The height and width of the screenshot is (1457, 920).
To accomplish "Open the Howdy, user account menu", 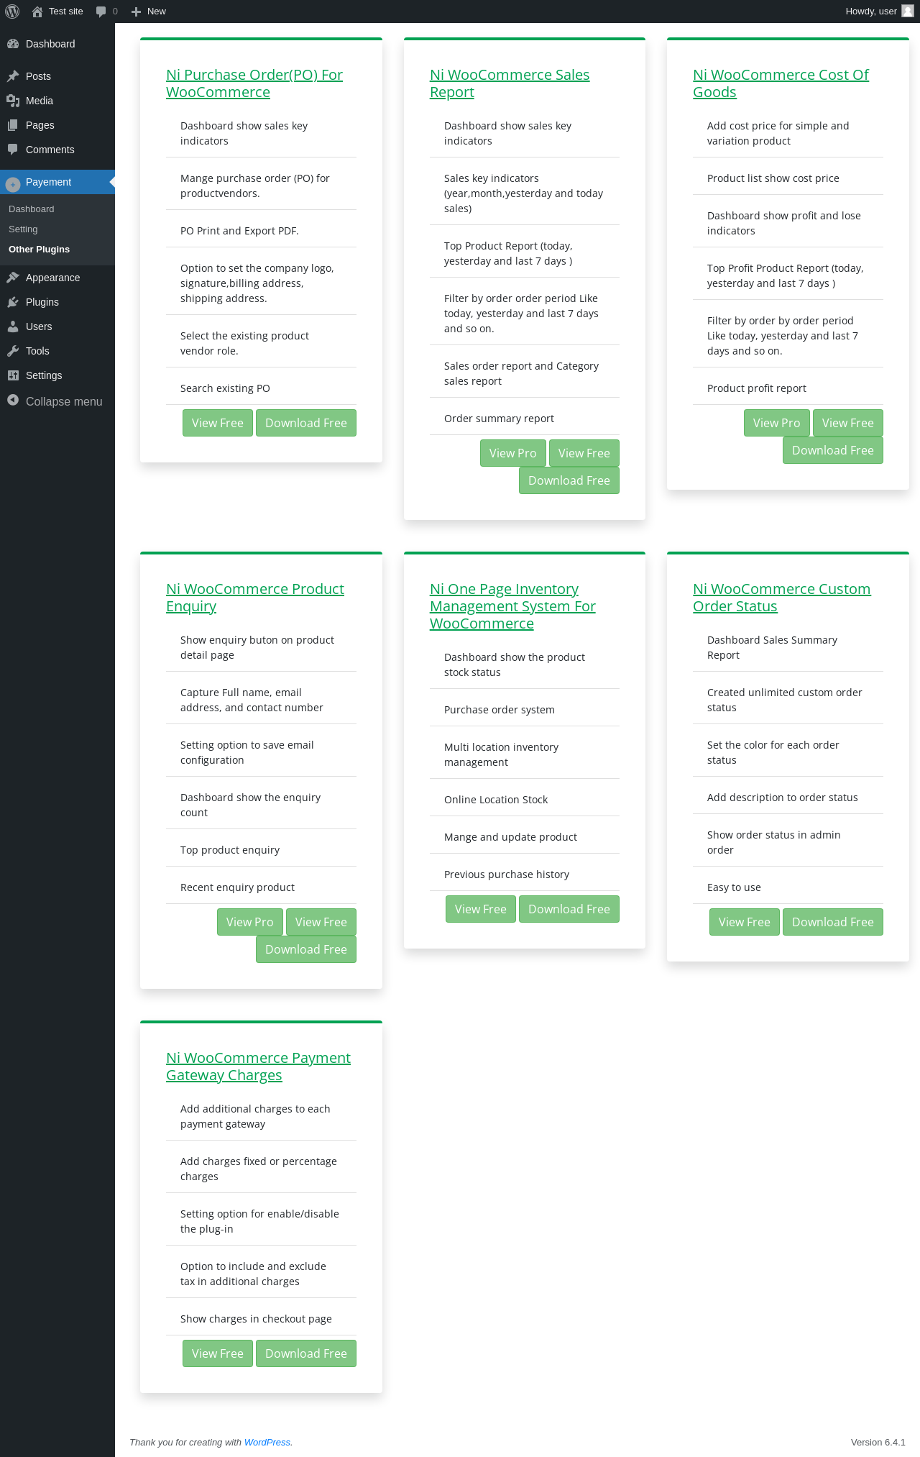I will click(879, 12).
